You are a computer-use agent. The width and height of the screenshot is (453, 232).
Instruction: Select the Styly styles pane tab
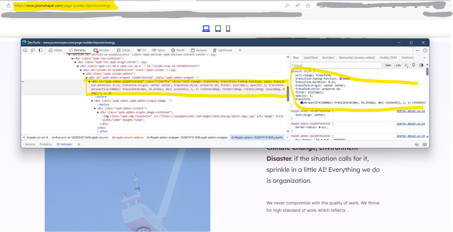click(296, 58)
